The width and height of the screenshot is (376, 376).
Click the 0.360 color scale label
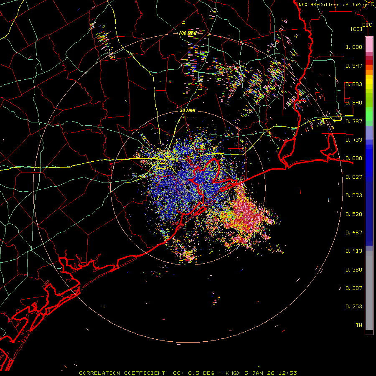coord(354,270)
